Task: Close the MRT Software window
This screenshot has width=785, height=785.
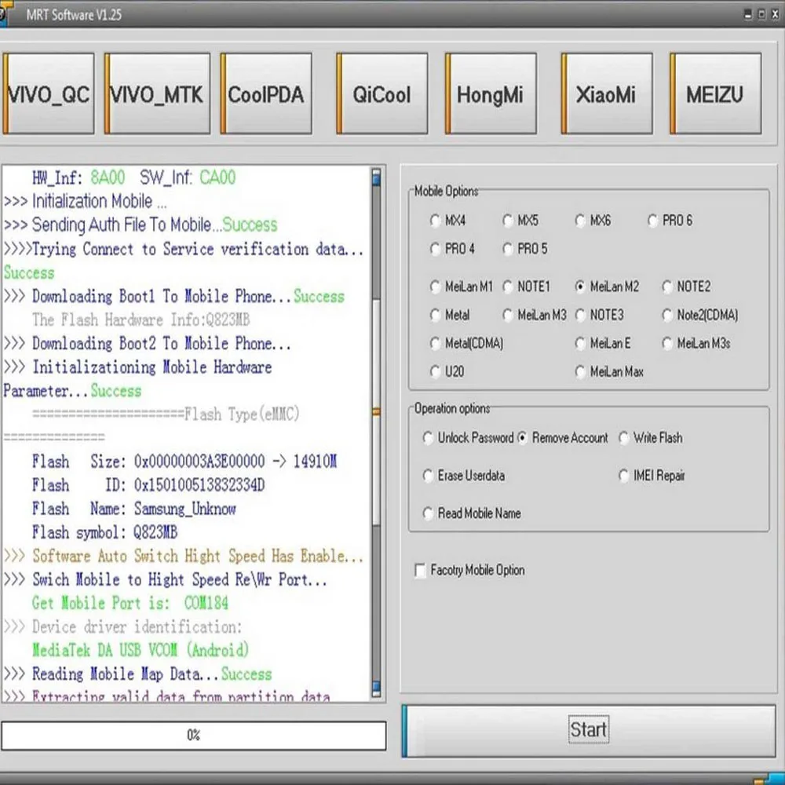Action: click(x=775, y=14)
